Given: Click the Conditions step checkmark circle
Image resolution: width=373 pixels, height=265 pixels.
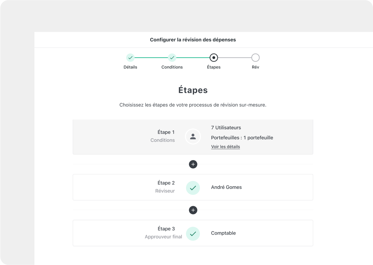Looking at the screenshot, I should (x=172, y=58).
